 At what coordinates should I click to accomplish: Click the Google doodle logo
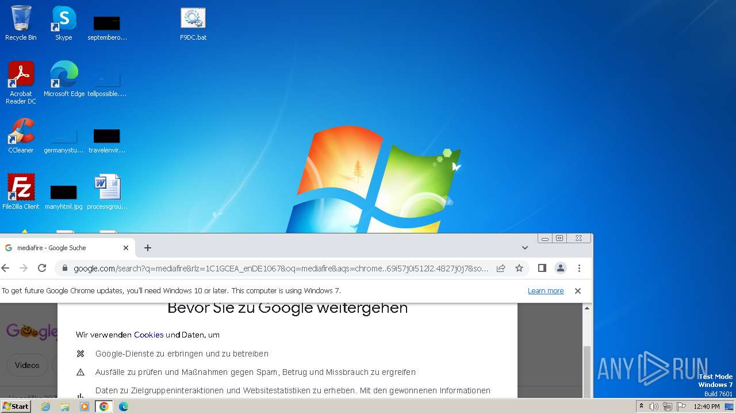(x=32, y=332)
